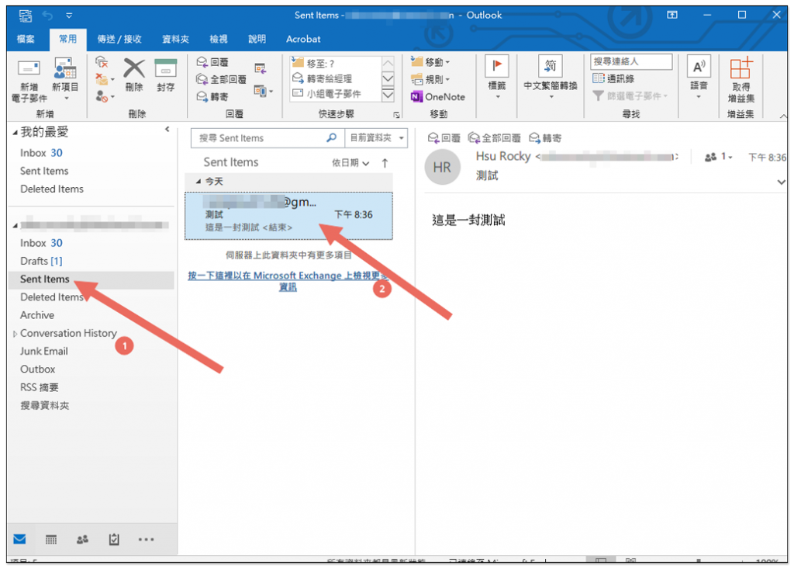Open the 移動 move dropdown
Viewport: 794px width, 569px height.
[x=430, y=62]
